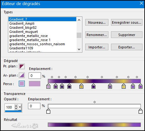Click the Exporter... button

point(127,47)
